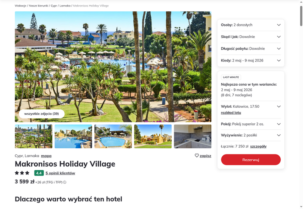The width and height of the screenshot is (303, 209).
Task: Open the rozkład lotu link
Action: click(231, 113)
